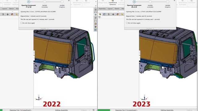Open File Explorer folder icon in 2022 task pane

(96, 21)
